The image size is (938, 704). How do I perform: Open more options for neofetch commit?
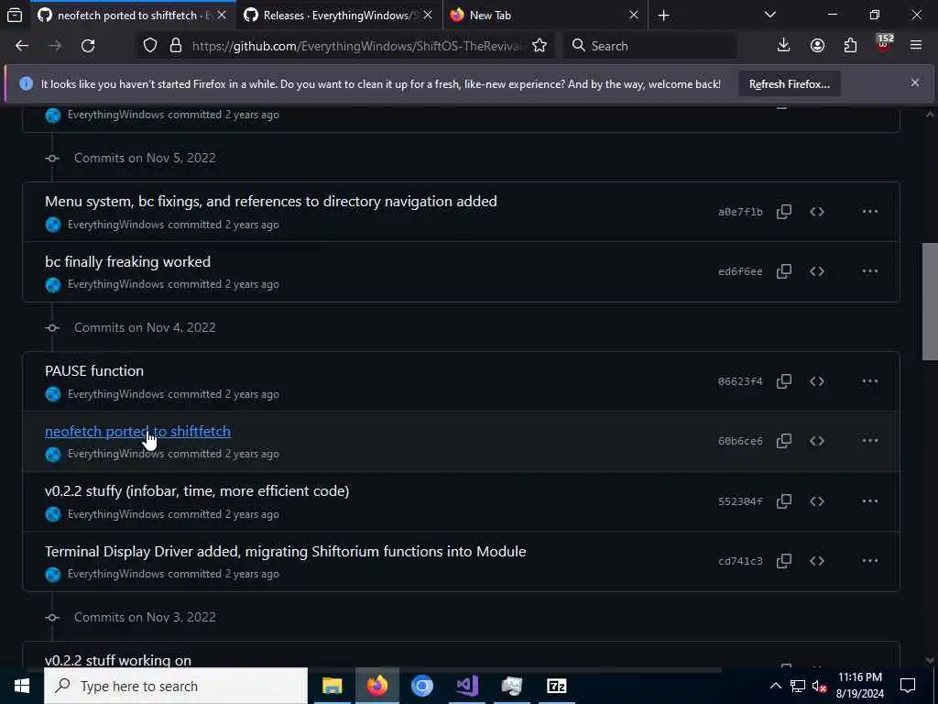point(870,441)
